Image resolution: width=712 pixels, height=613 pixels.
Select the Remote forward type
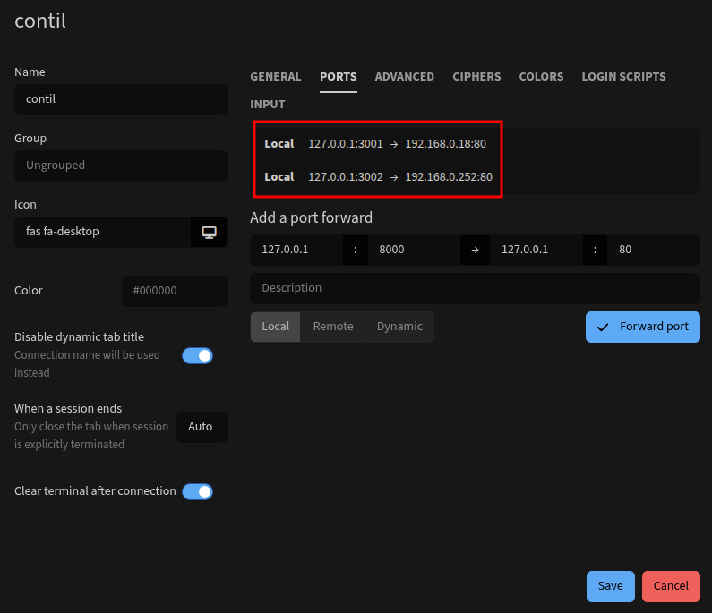(333, 327)
